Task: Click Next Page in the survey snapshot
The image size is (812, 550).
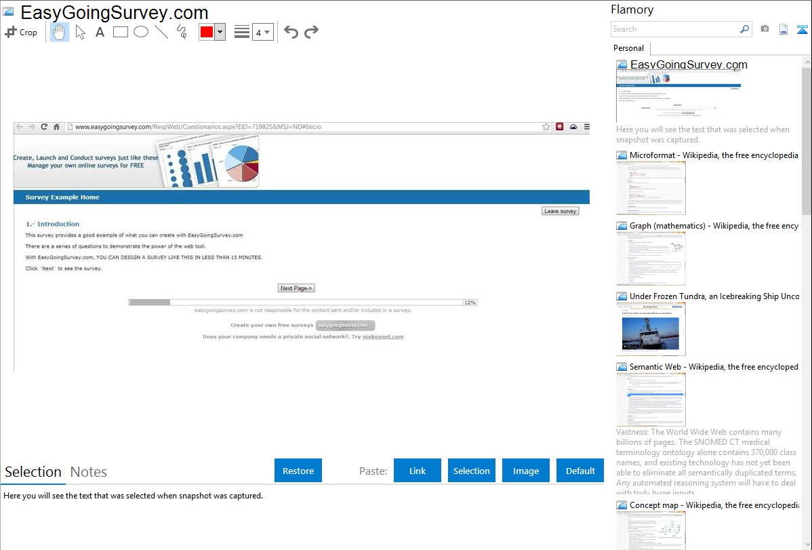Action: (296, 288)
